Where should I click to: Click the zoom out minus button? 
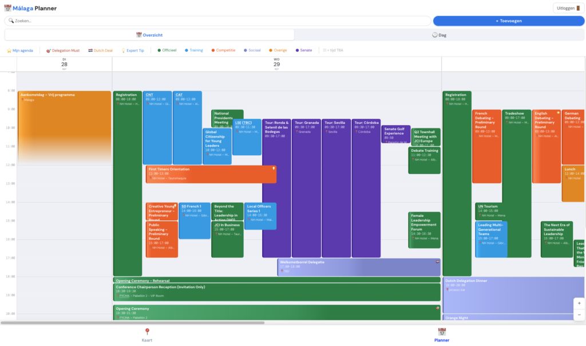[x=579, y=315]
